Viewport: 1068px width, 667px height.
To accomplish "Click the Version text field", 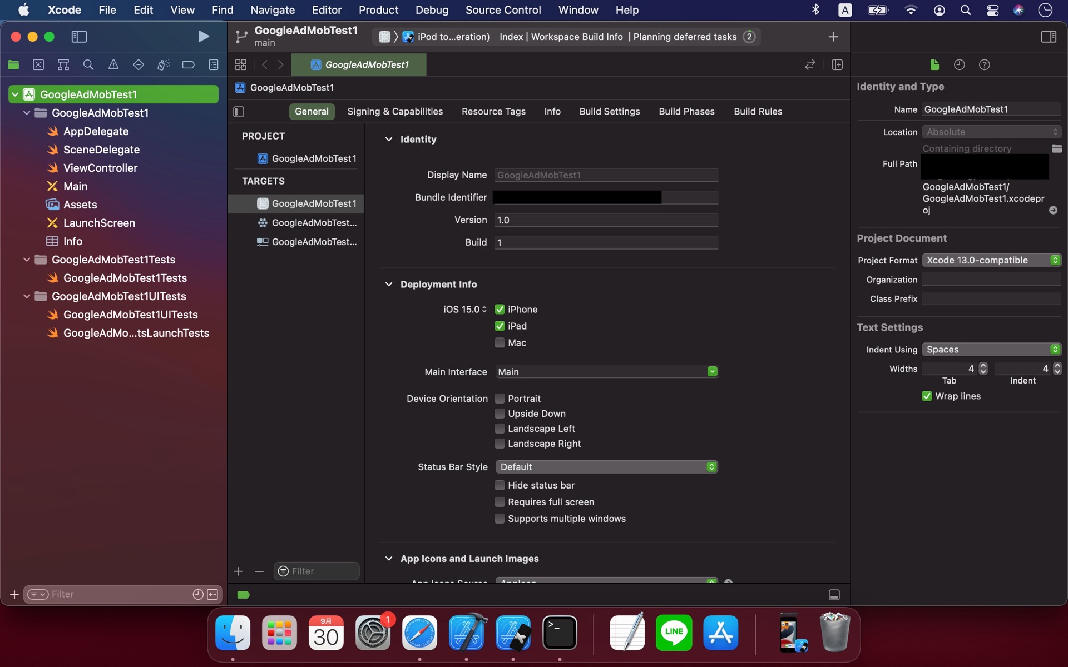I will click(x=606, y=220).
